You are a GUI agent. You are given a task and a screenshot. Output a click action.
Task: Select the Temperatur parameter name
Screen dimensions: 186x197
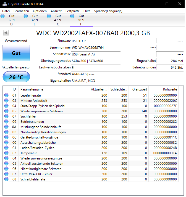click(x=28, y=153)
